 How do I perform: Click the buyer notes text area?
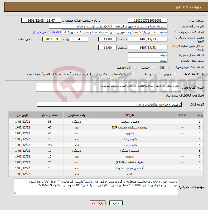coord(96,187)
